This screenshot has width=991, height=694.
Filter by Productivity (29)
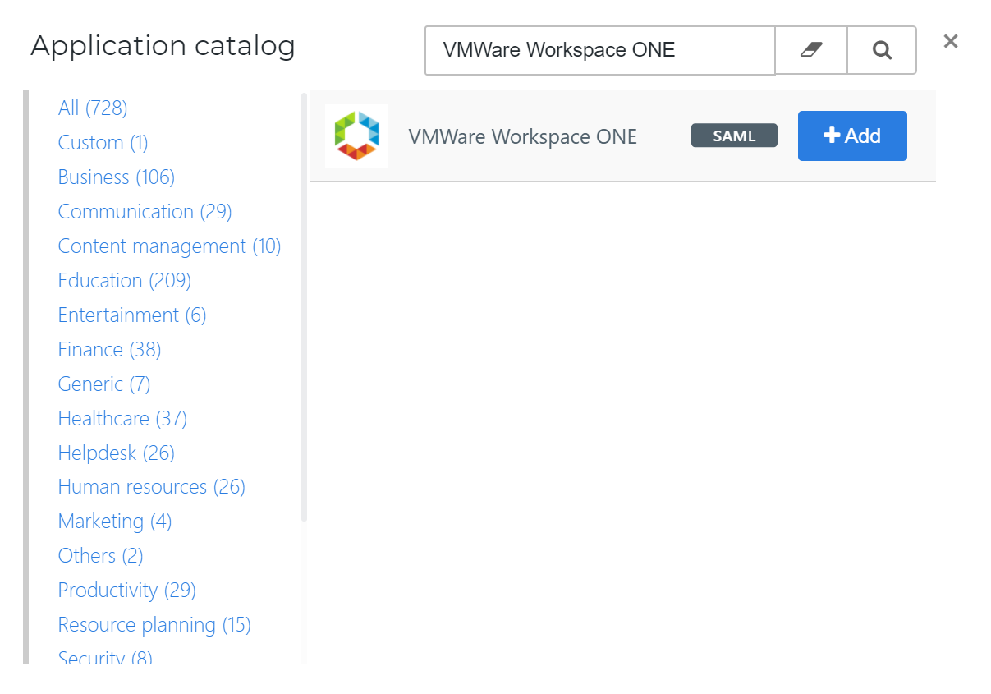pyautogui.click(x=126, y=590)
